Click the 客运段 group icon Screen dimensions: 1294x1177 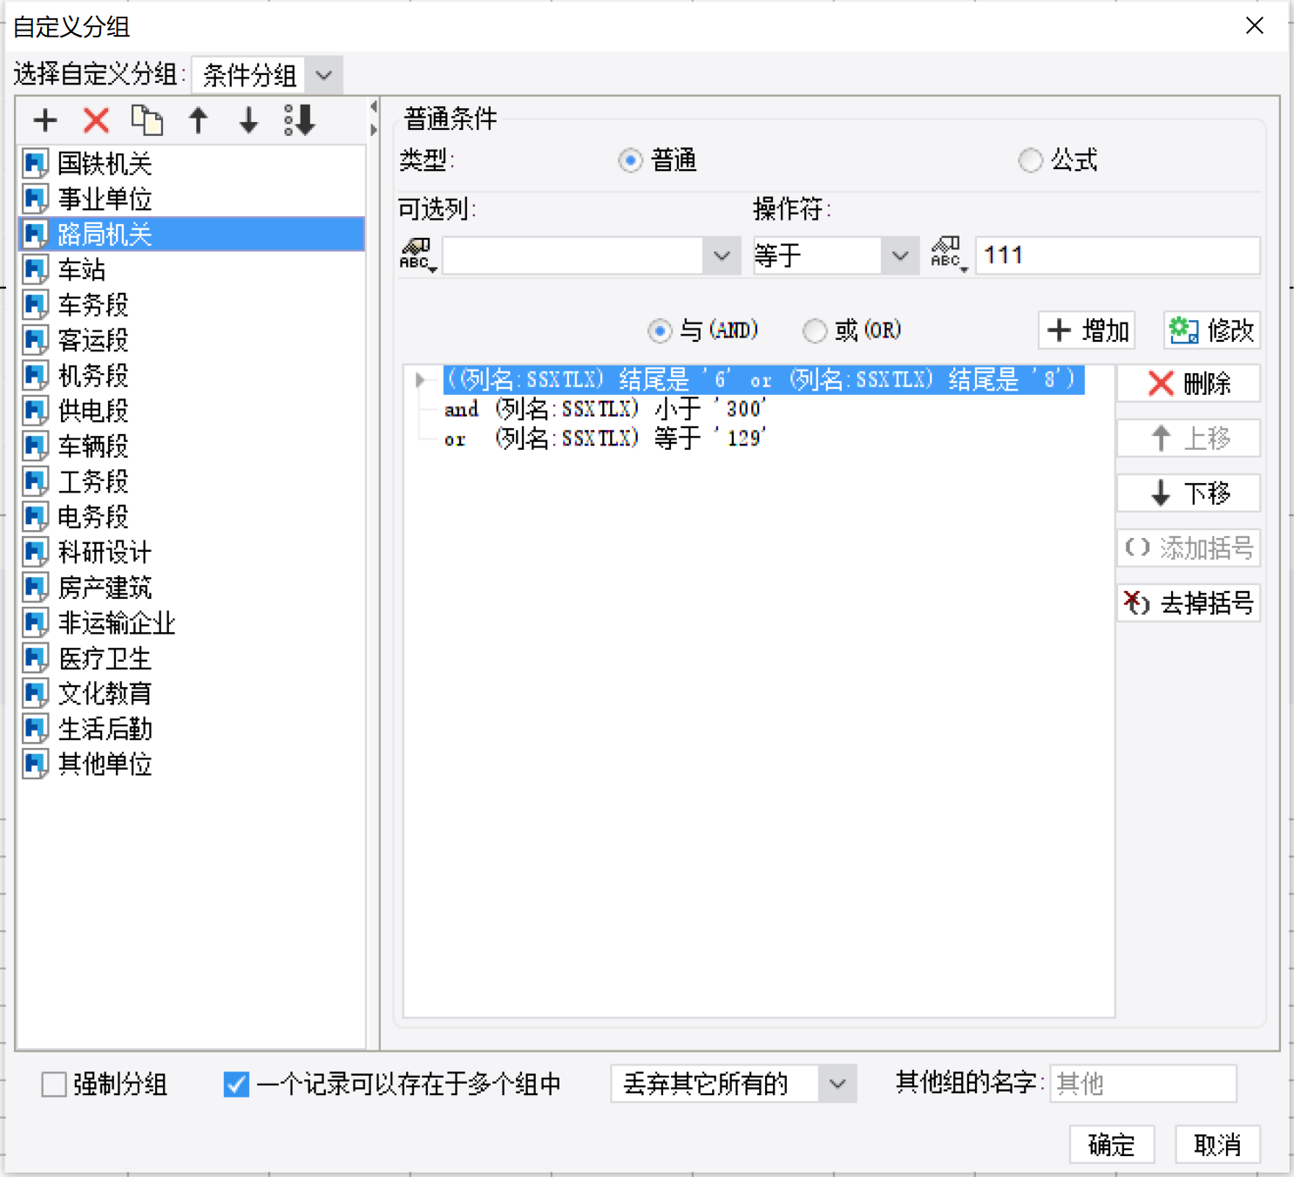[36, 340]
